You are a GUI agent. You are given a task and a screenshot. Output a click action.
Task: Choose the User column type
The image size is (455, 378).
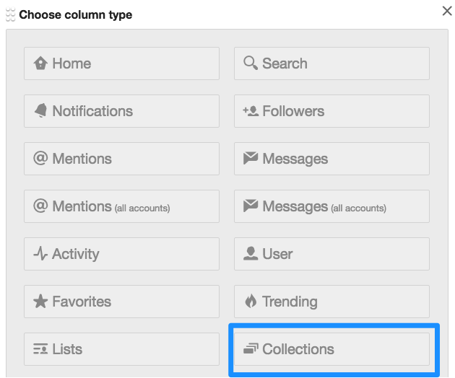click(331, 254)
